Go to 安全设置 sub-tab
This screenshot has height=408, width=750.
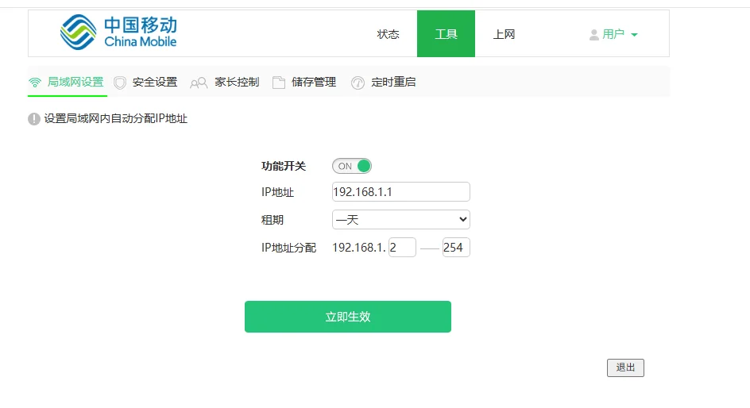click(x=146, y=83)
